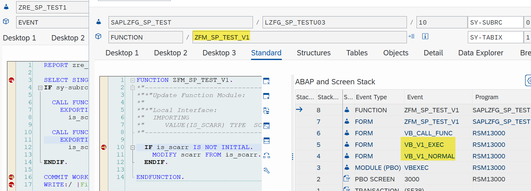
Task: Toggle the breakpoint on line 16 in left window
Action: (11, 177)
